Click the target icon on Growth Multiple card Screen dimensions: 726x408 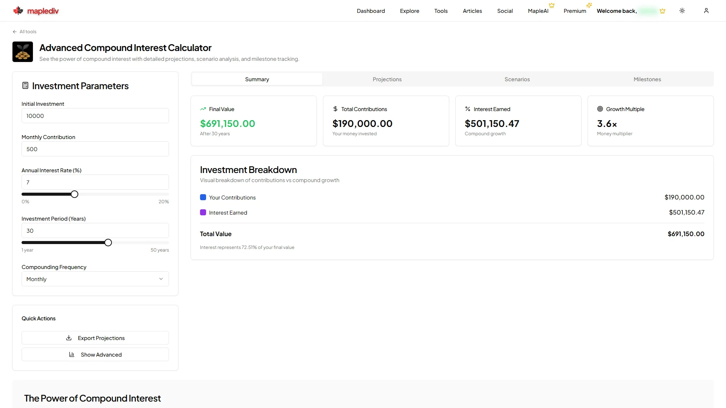click(600, 109)
